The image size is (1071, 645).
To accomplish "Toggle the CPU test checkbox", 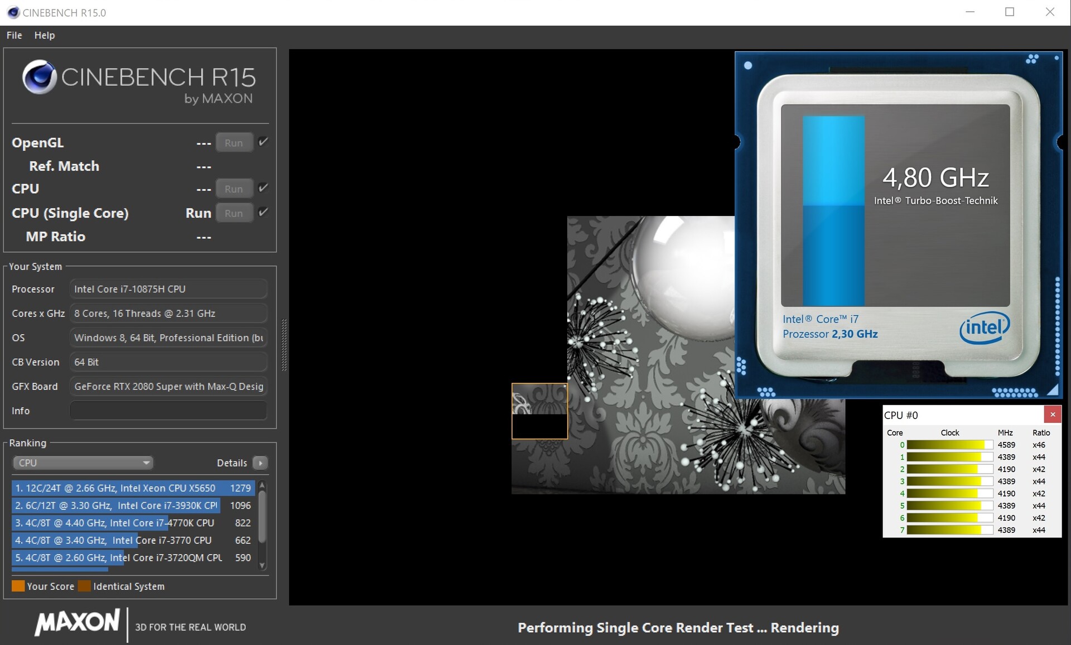I will coord(263,188).
